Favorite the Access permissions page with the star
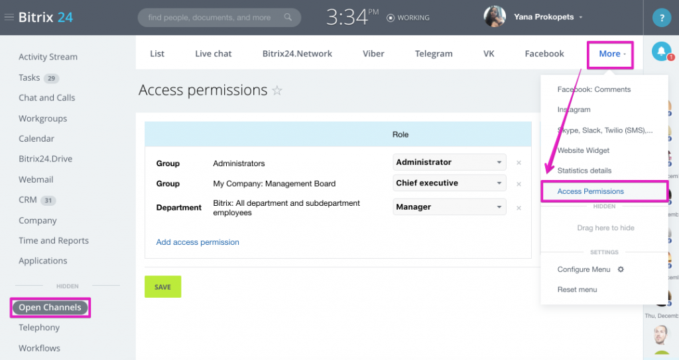This screenshot has width=679, height=360. point(277,90)
